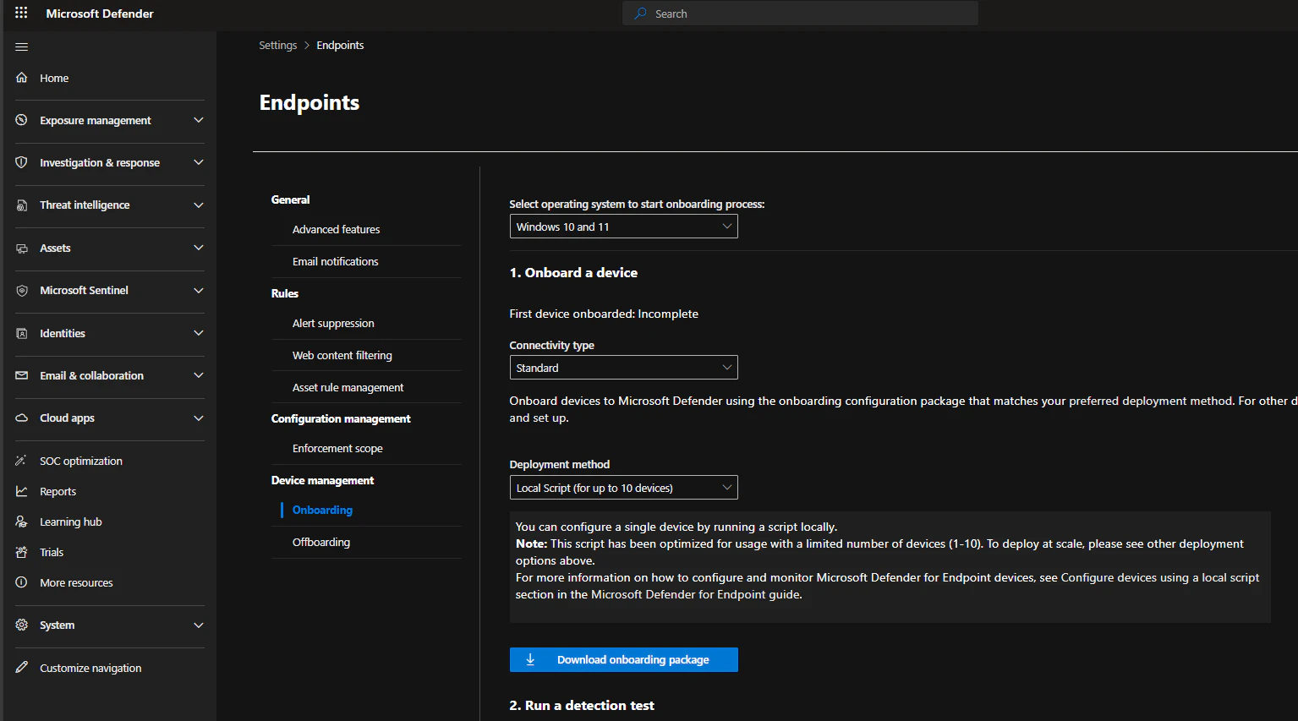Click the Cloud apps cloud icon

tap(22, 418)
